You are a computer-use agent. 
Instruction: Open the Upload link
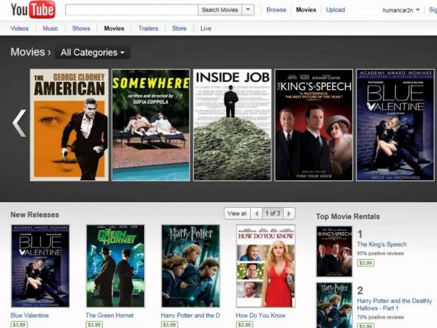pyautogui.click(x=335, y=10)
